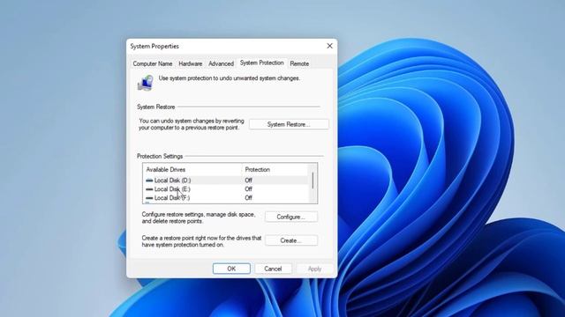Select Local Disk (F:) in drives list
565x317 pixels.
tap(226, 197)
